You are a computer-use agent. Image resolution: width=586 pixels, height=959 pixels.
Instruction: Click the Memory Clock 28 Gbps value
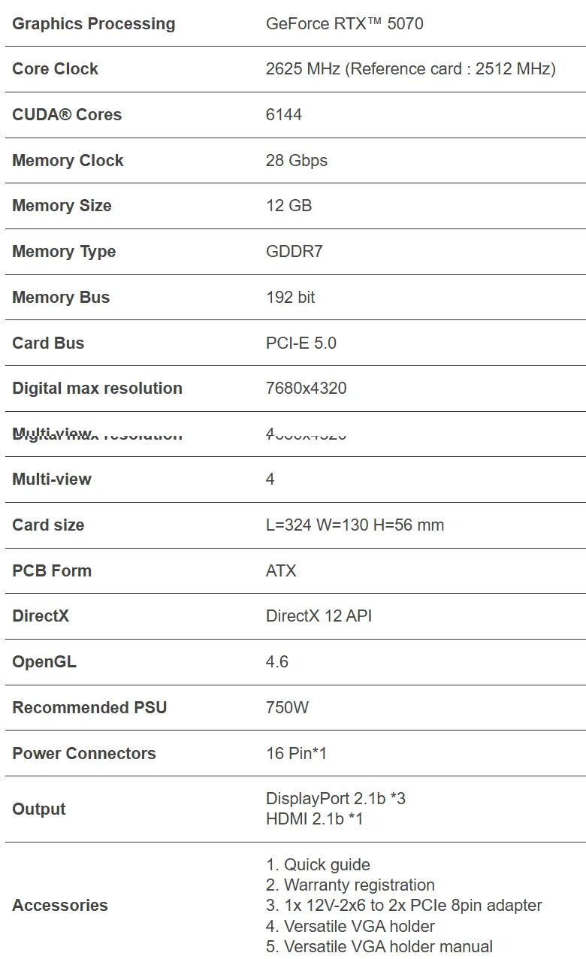pyautogui.click(x=297, y=160)
